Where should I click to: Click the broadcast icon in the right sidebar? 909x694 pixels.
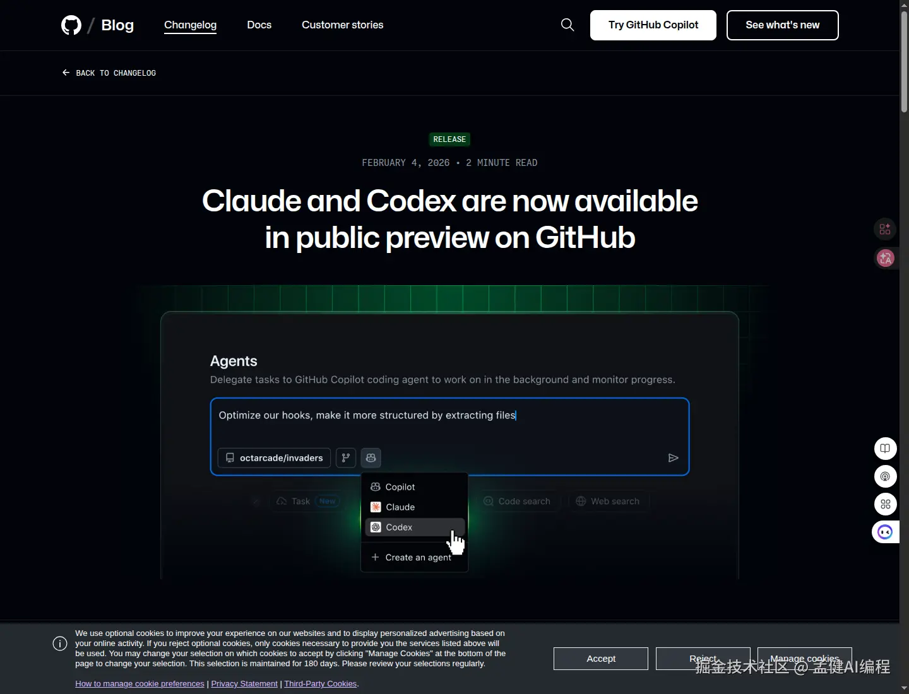point(885,476)
